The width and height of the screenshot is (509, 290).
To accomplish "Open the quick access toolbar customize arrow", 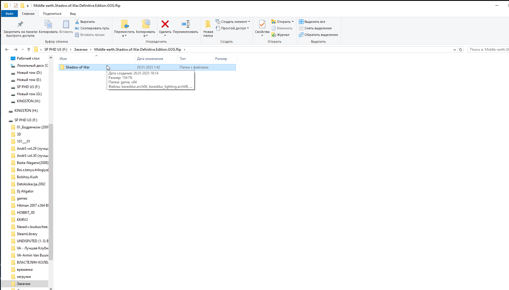I will pyautogui.click(x=28, y=6).
